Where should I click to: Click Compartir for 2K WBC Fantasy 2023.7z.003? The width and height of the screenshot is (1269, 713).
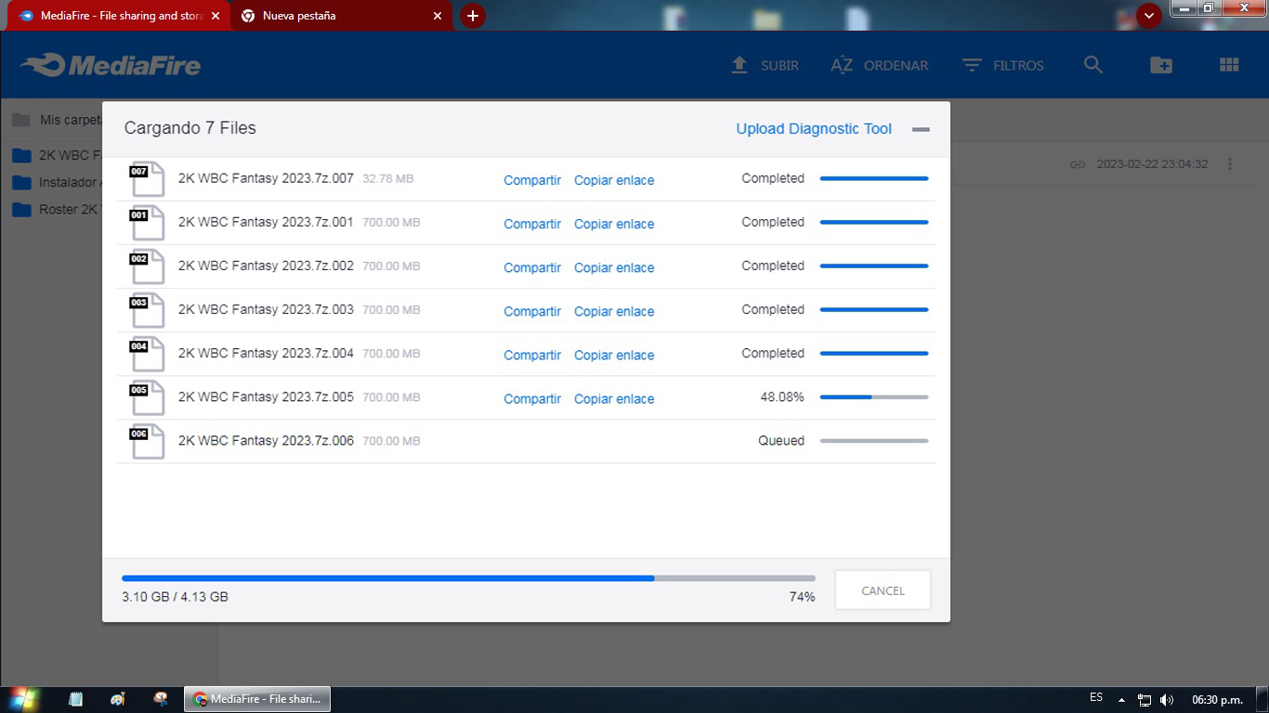532,311
